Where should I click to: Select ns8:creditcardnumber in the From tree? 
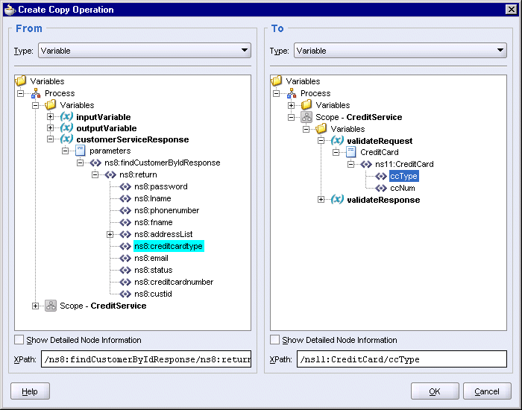pyautogui.click(x=174, y=283)
